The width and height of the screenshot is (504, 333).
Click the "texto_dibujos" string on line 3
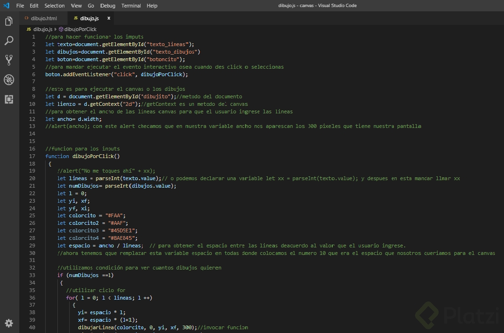(x=175, y=52)
